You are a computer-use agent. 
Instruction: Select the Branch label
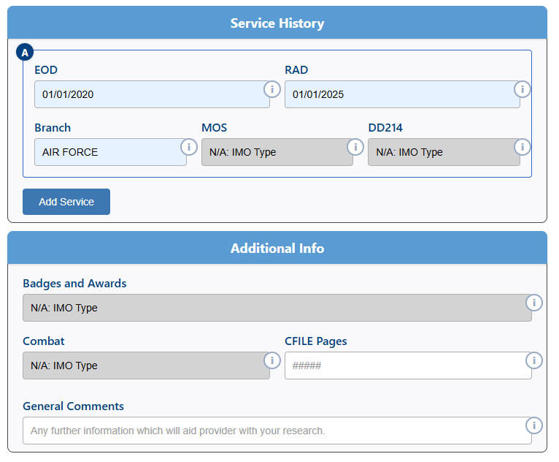(x=53, y=128)
